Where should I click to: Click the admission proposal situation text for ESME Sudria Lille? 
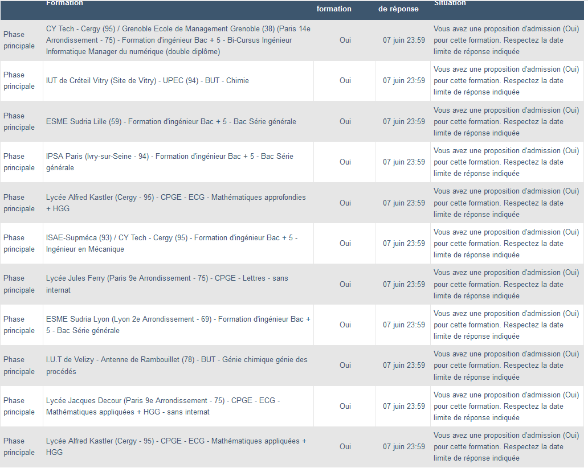pos(507,121)
